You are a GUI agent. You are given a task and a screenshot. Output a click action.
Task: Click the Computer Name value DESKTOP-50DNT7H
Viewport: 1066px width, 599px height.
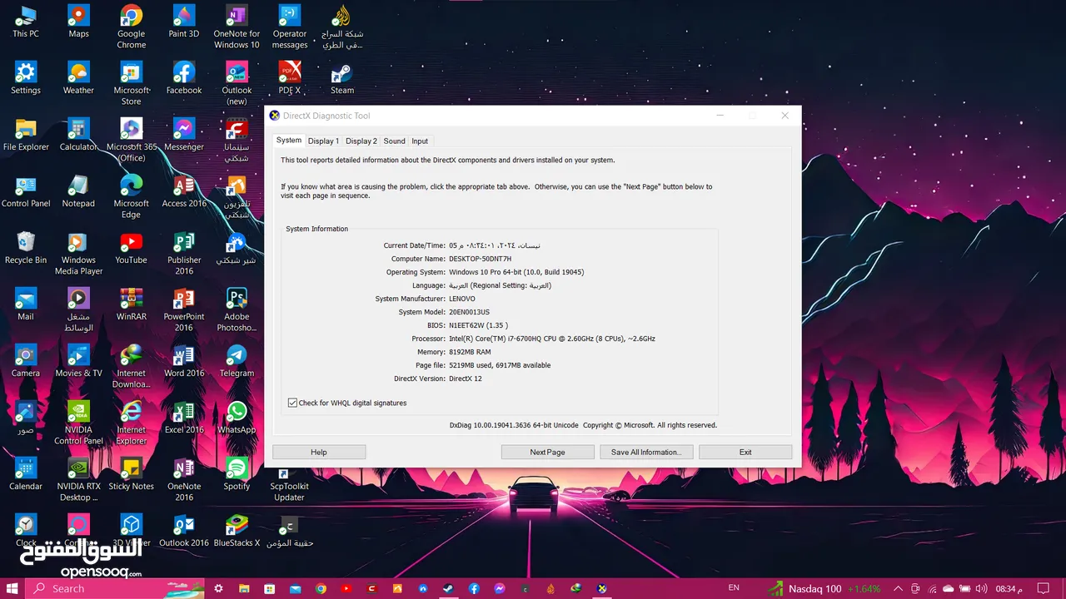point(480,259)
